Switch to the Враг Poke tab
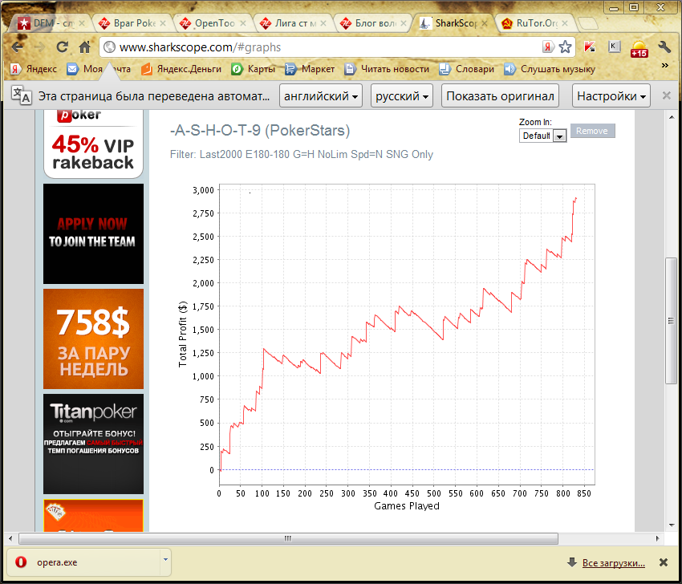682x584 pixels. (x=130, y=23)
